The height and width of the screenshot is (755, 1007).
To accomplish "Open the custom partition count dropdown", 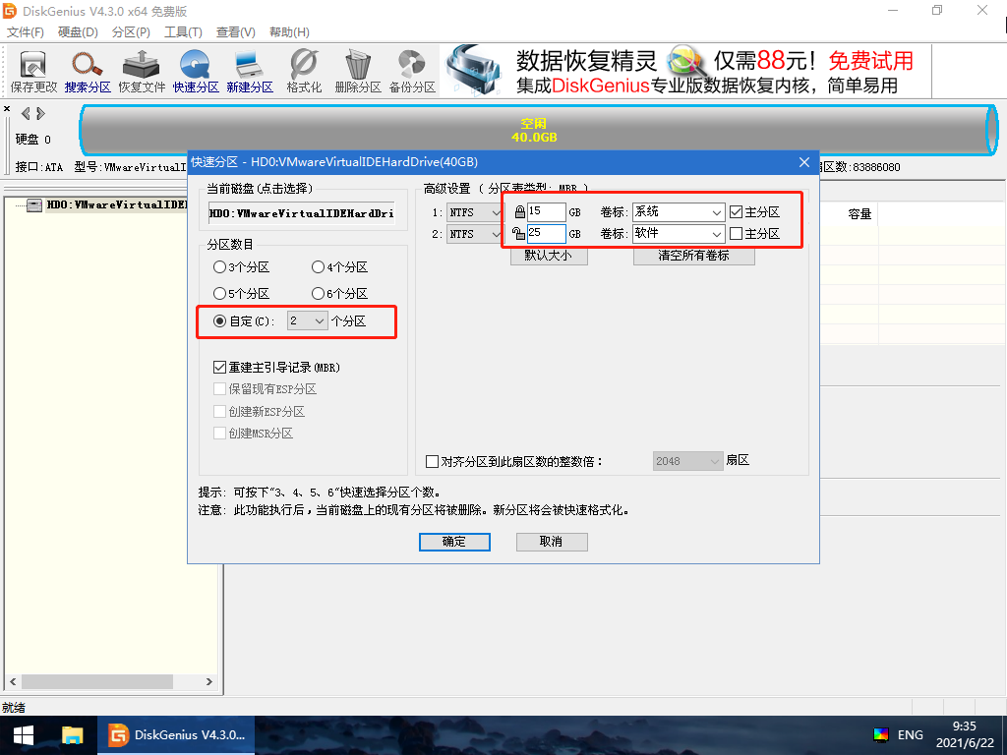I will click(x=308, y=320).
